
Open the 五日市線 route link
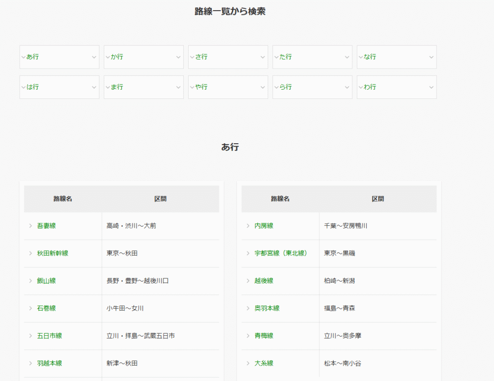point(50,336)
